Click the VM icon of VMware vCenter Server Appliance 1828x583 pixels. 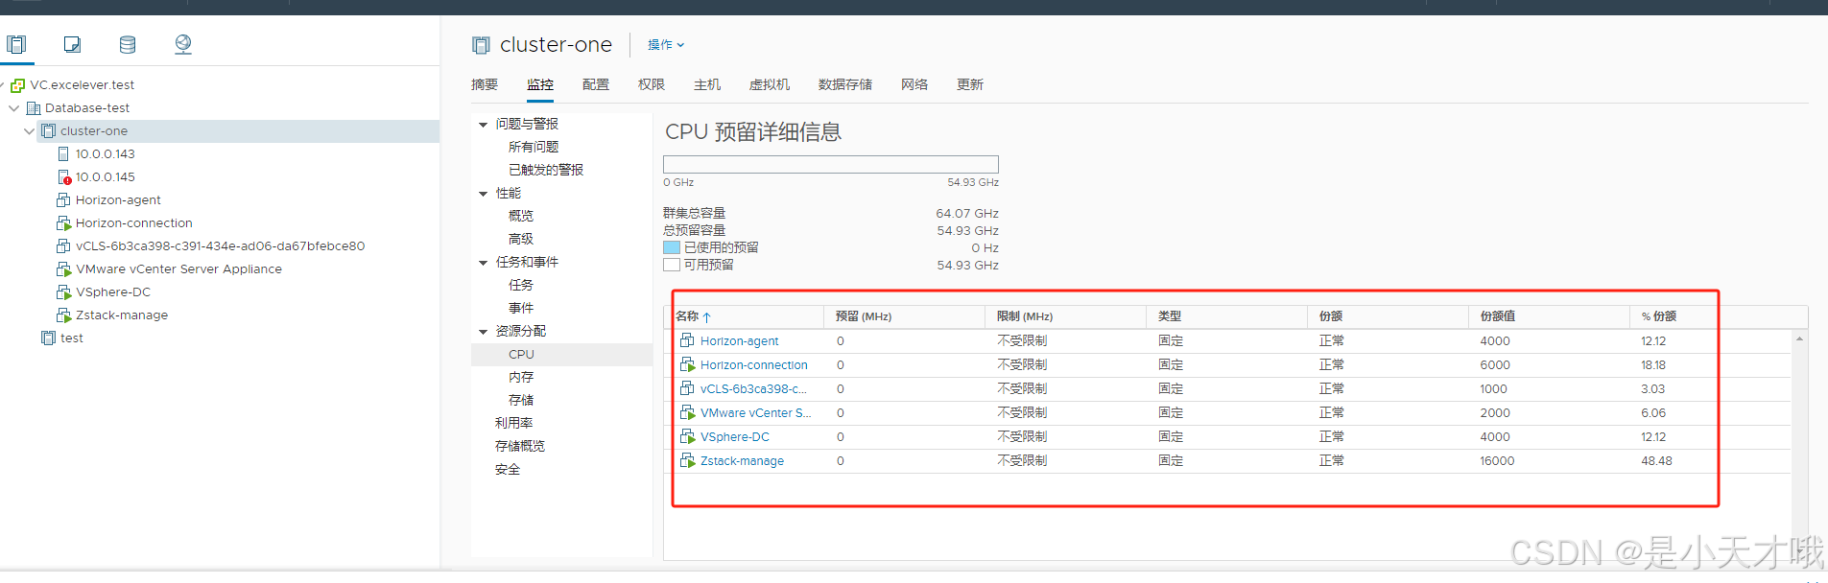coord(63,269)
